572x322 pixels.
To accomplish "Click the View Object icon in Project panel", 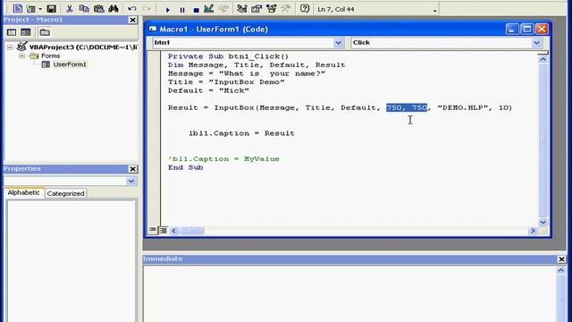I will pos(26,32).
